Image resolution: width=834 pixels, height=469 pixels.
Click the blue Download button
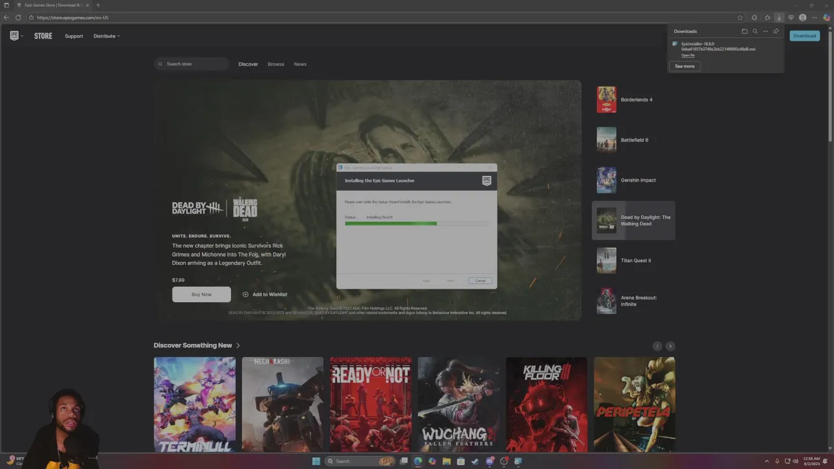(x=805, y=36)
